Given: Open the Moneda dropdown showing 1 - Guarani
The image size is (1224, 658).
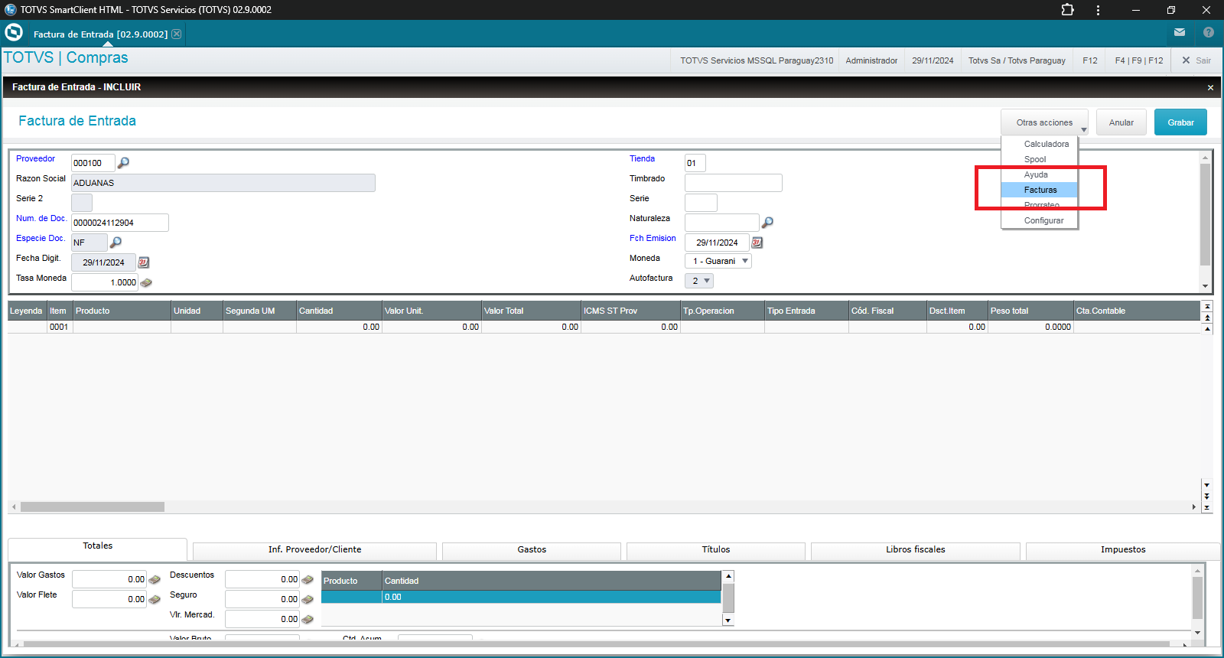Looking at the screenshot, I should [x=718, y=261].
